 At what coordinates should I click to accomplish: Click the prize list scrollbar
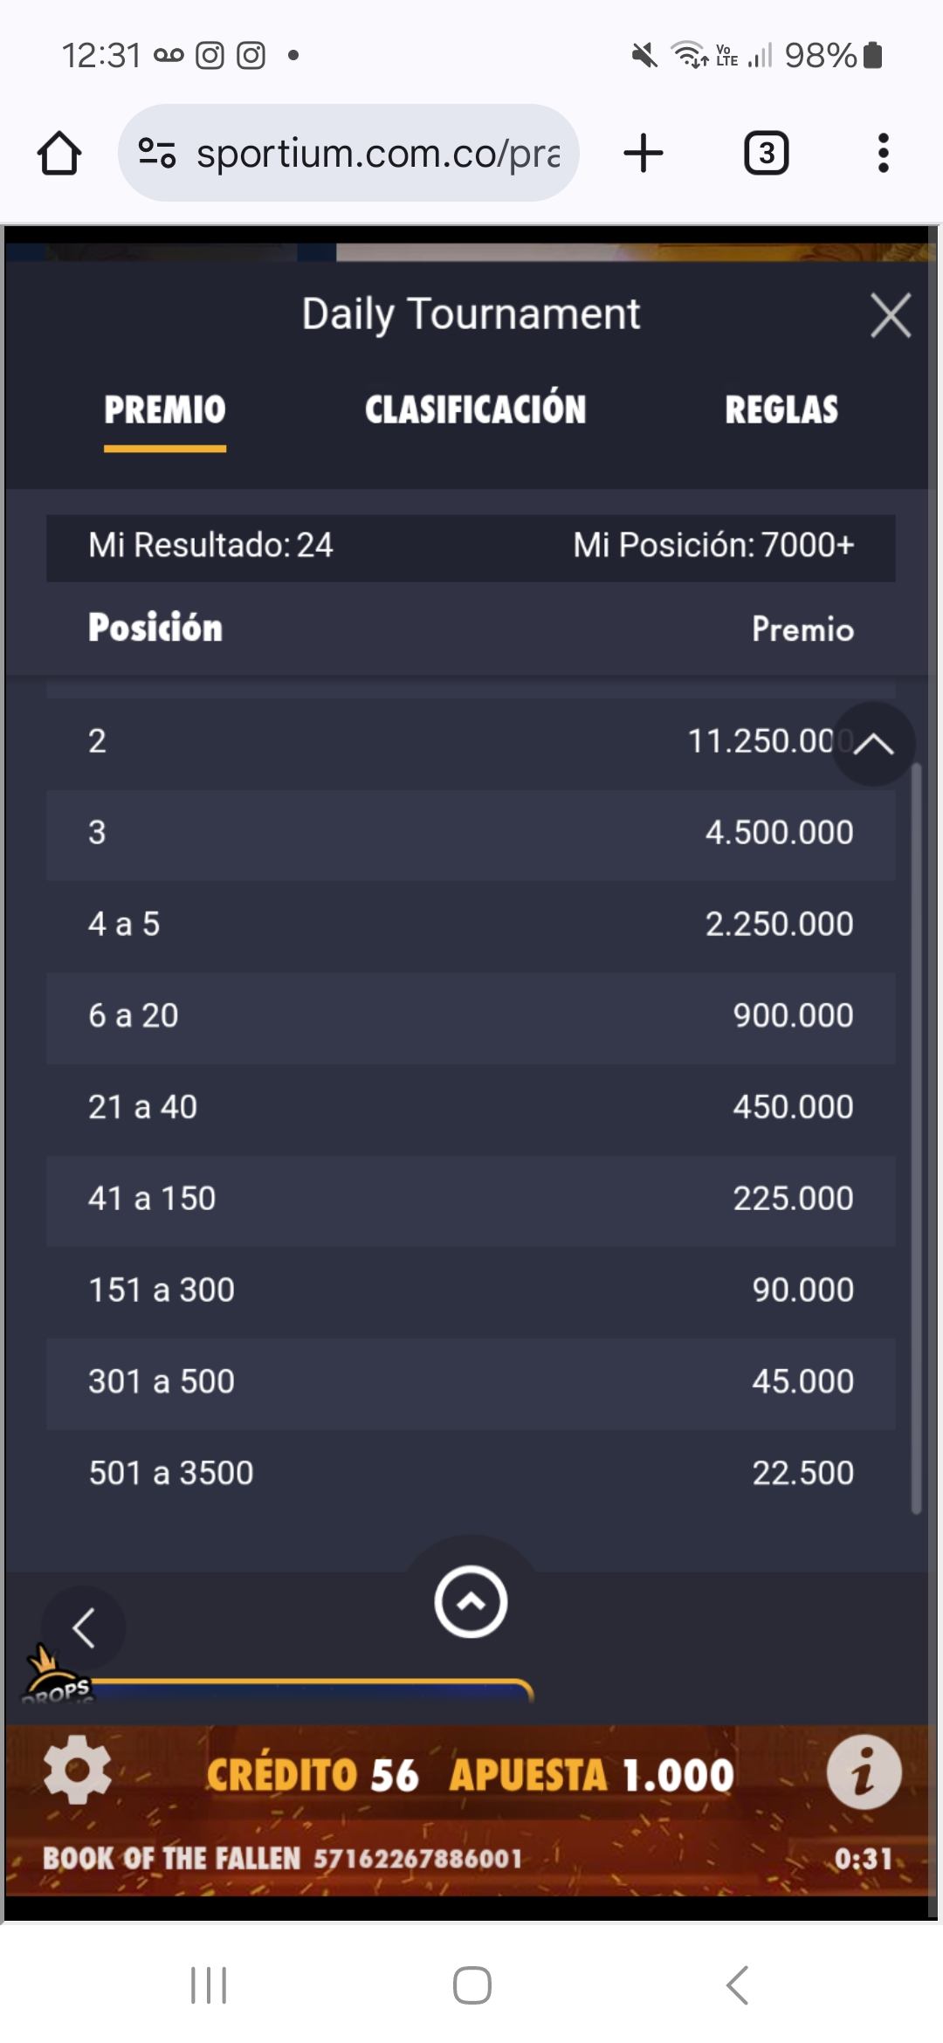[x=916, y=1135]
